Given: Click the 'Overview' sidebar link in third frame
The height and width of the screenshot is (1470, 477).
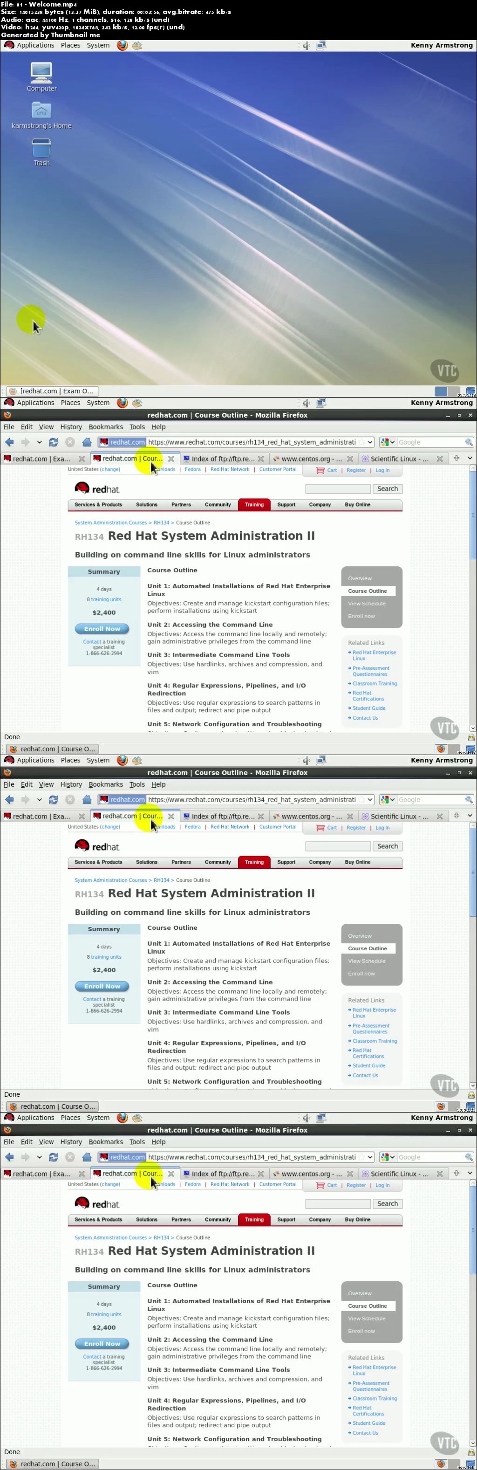Looking at the screenshot, I should 360,936.
